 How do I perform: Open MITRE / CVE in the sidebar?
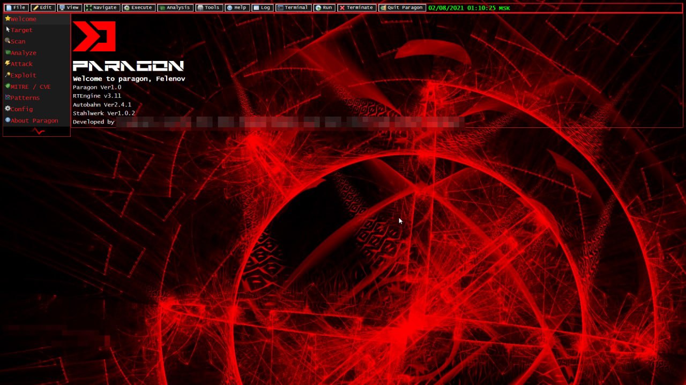36,87
